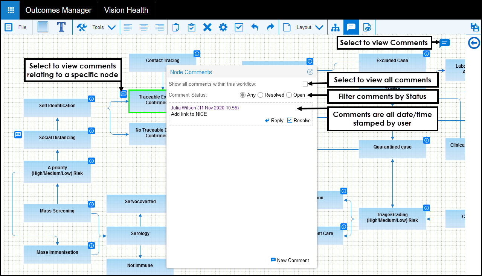This screenshot has width=482, height=276.
Task: Open the settings gear in toolbar
Action: [223, 27]
